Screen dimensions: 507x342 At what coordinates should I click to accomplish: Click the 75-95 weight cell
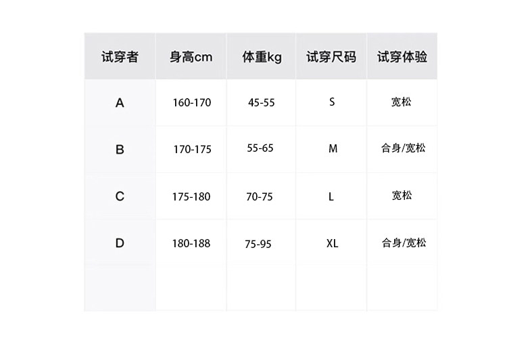pyautogui.click(x=258, y=244)
